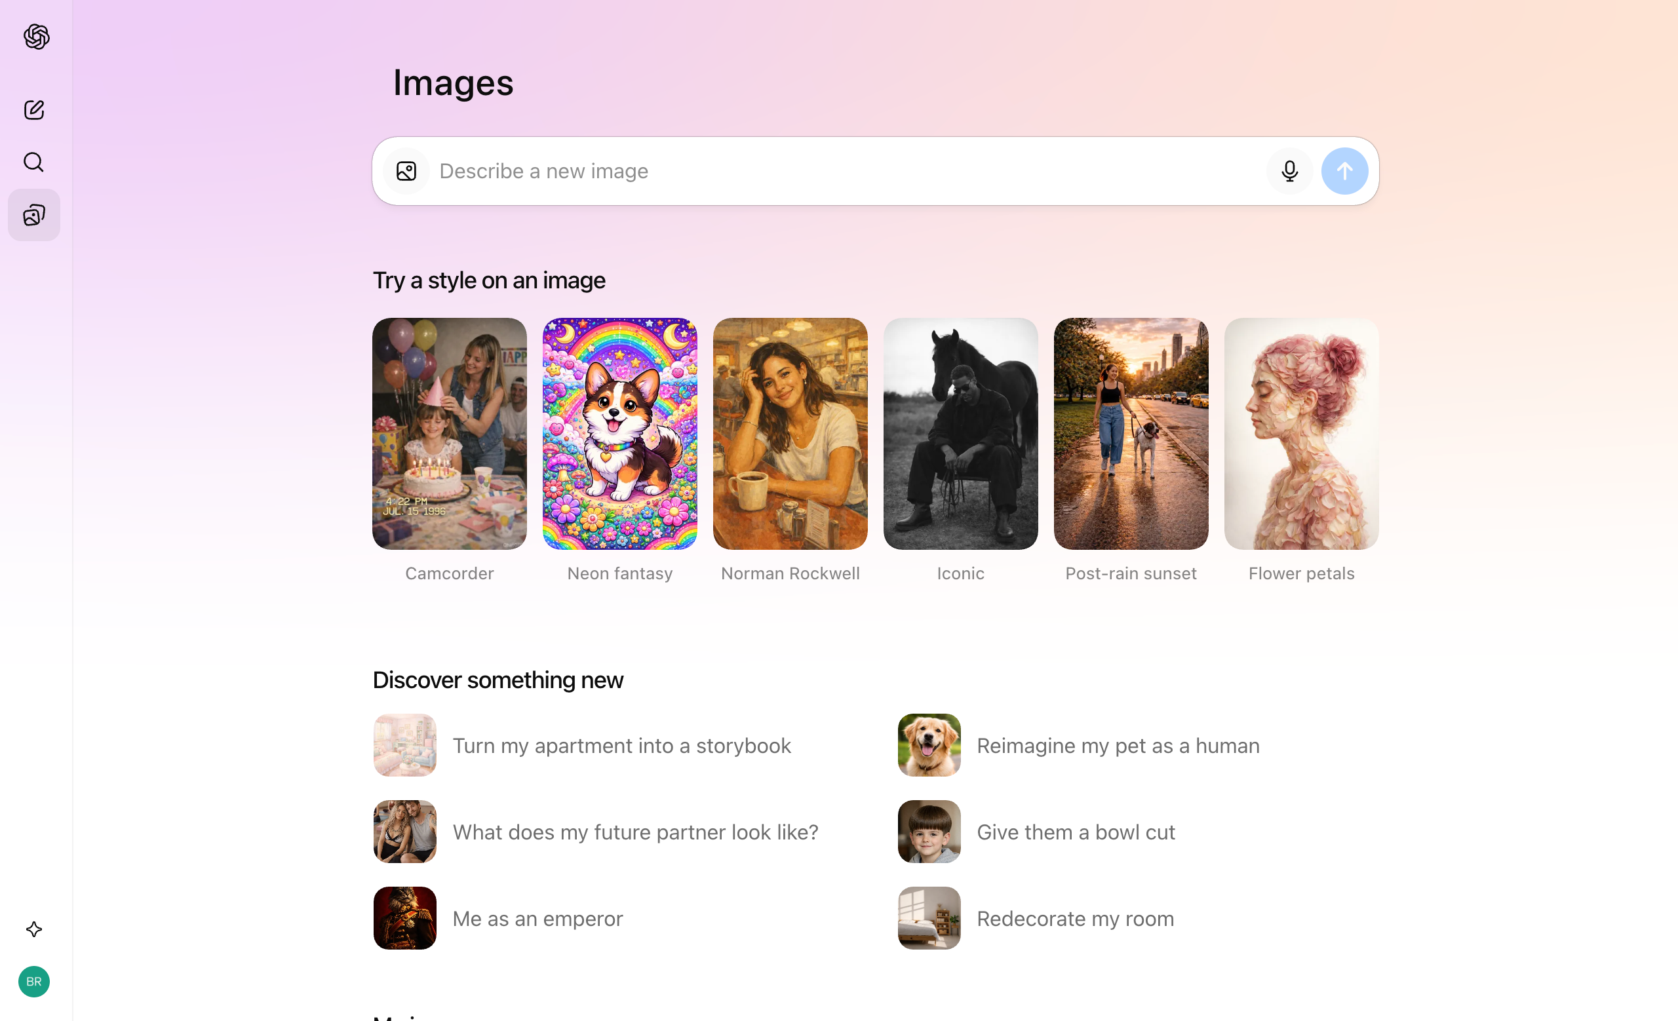This screenshot has width=1678, height=1021.
Task: Click the ChatGPT logo in the sidebar
Action: click(36, 37)
